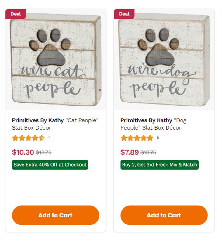The height and width of the screenshot is (244, 222).
Task: Click the $10.30 sale price
Action: click(x=23, y=152)
